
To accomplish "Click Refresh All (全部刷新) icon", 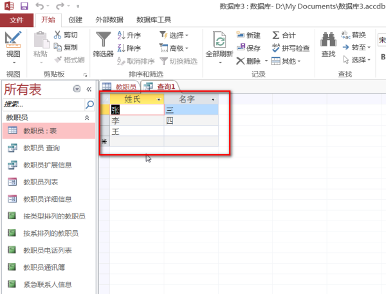I will pos(219,39).
